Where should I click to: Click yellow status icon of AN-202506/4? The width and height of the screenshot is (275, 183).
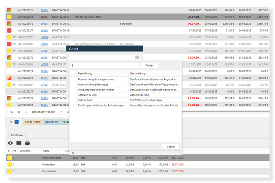tap(9, 17)
